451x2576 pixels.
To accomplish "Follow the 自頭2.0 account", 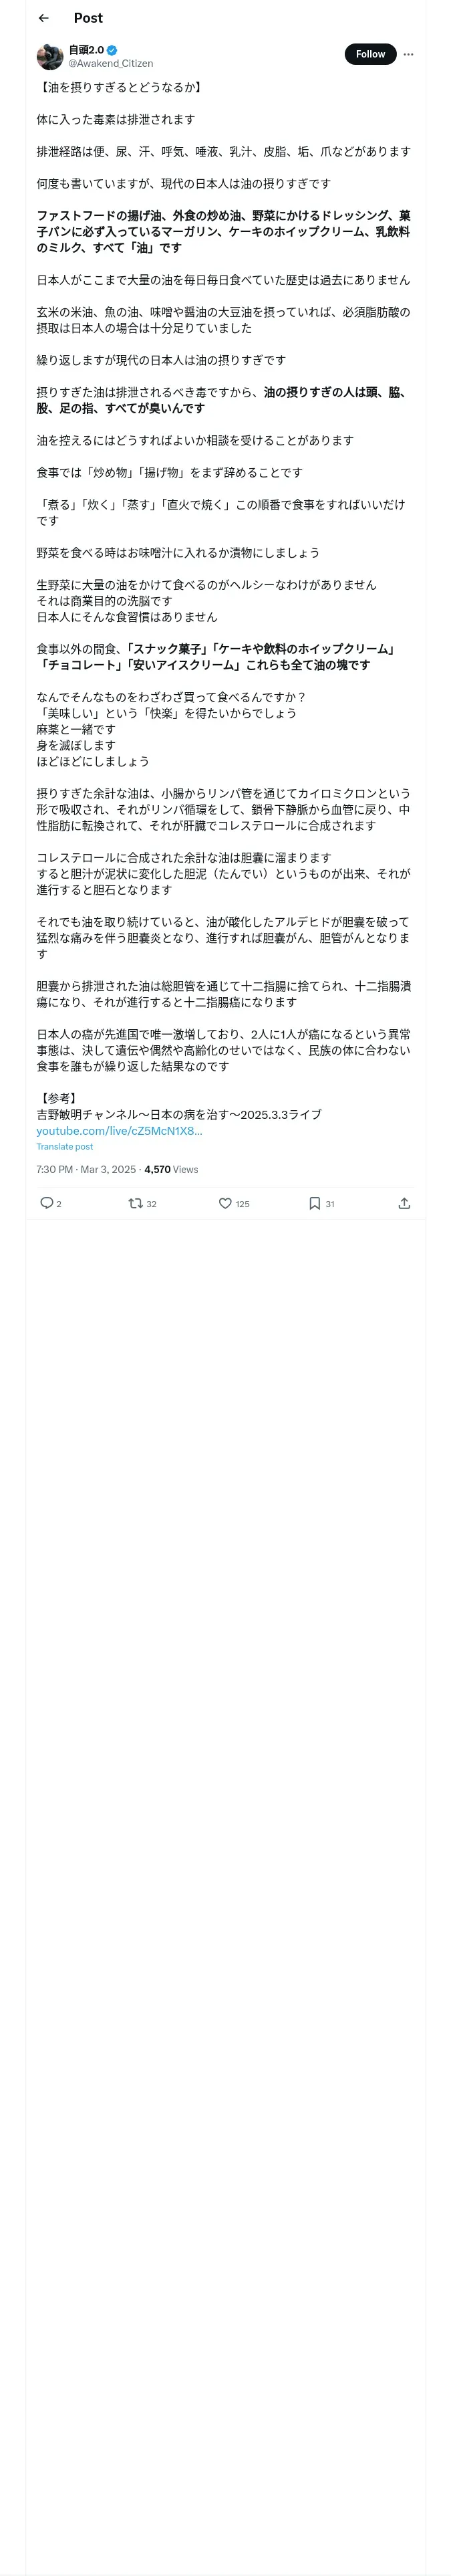I will (x=370, y=54).
